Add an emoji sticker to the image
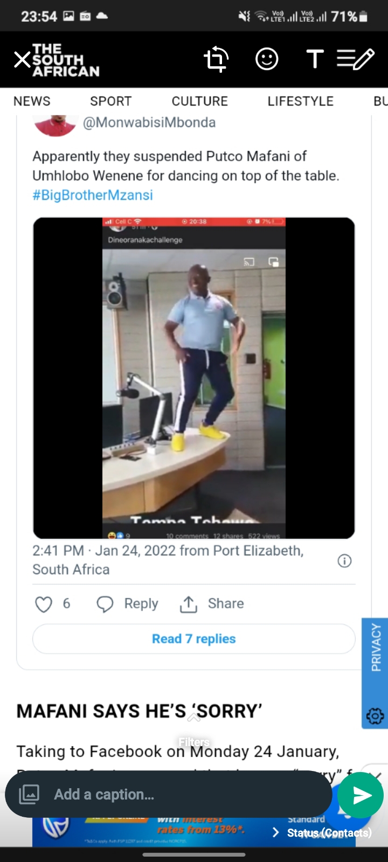 coord(267,59)
